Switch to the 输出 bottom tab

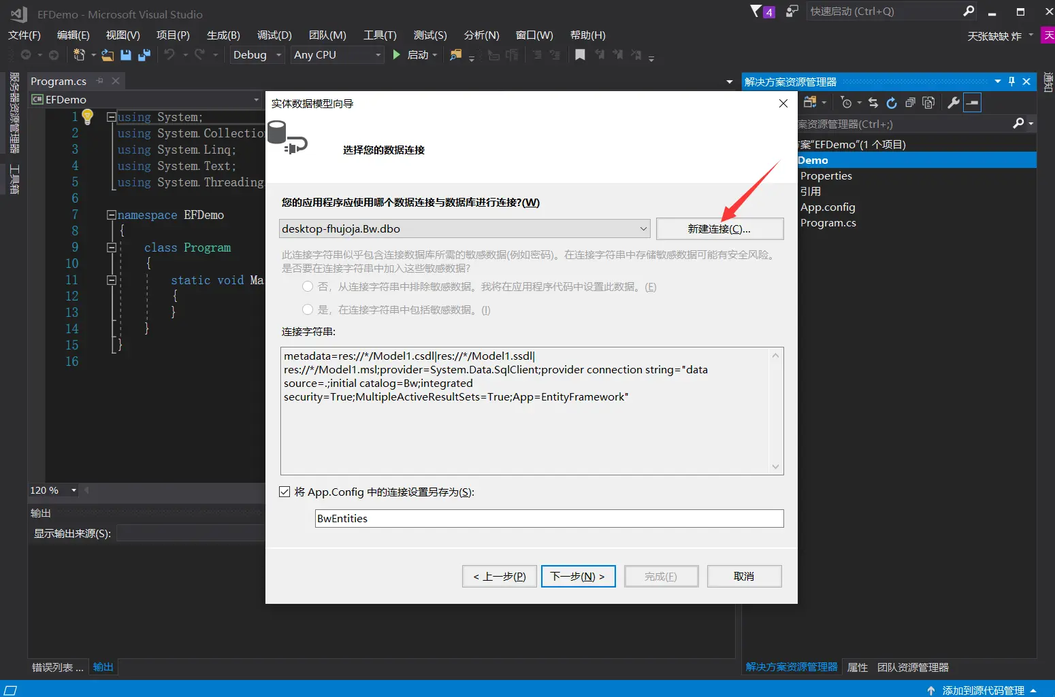(x=103, y=667)
